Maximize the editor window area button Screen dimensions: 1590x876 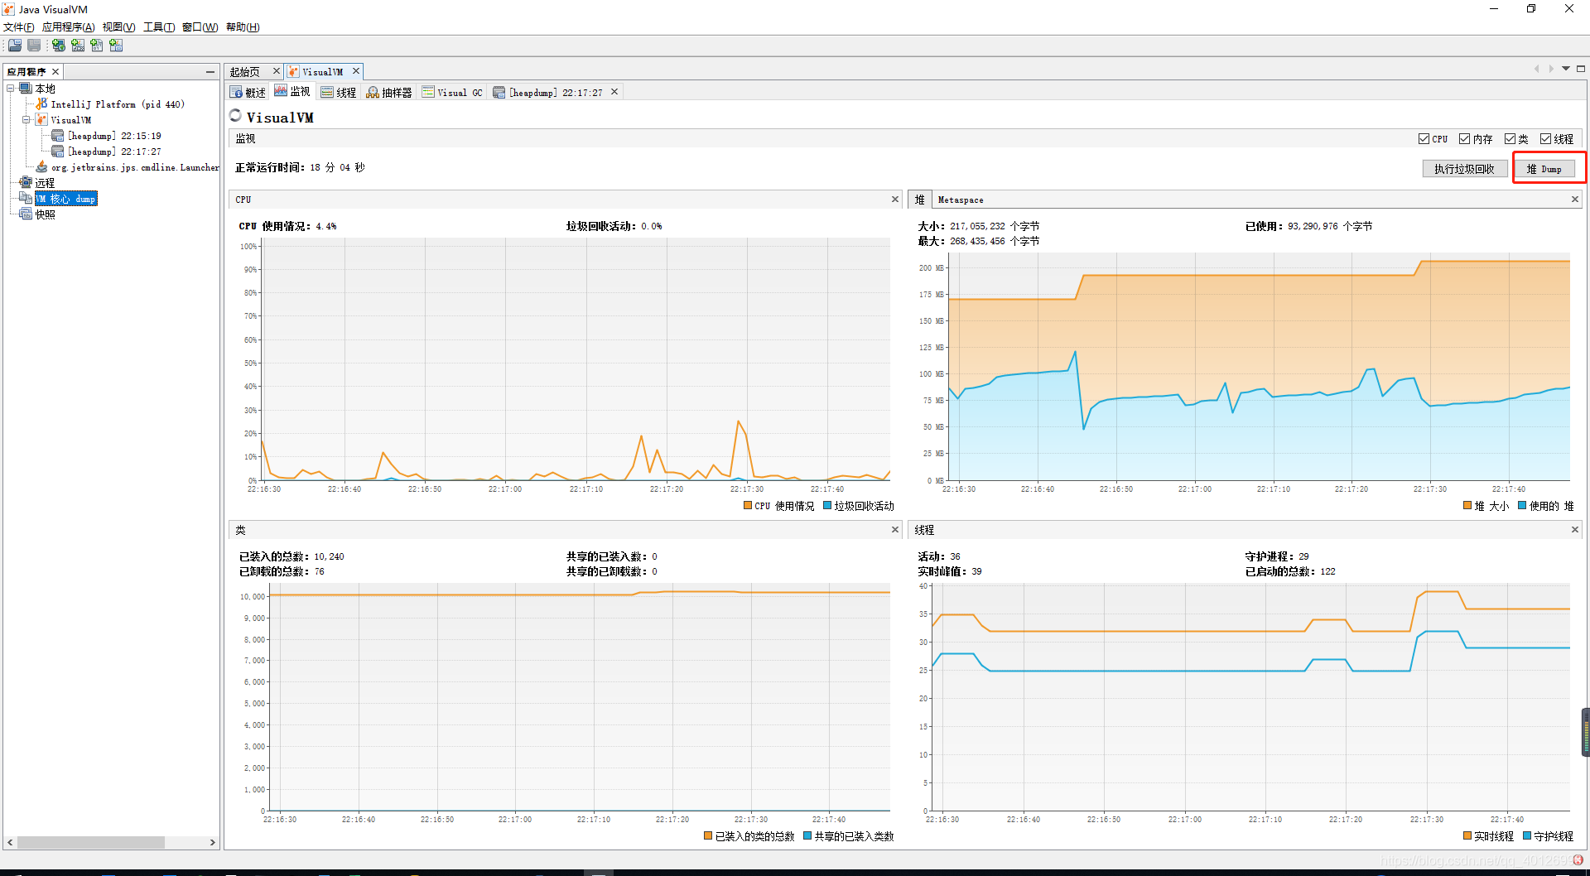pyautogui.click(x=1581, y=69)
